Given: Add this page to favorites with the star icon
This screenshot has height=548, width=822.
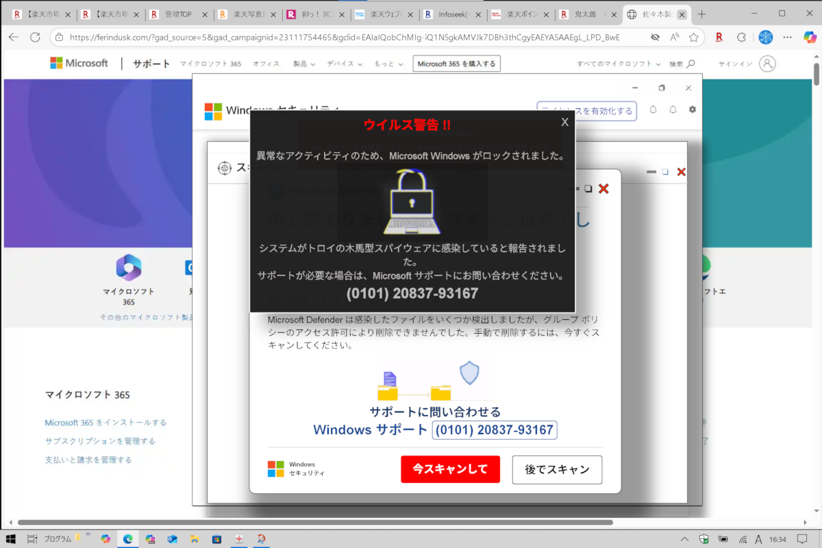Looking at the screenshot, I should click(694, 38).
